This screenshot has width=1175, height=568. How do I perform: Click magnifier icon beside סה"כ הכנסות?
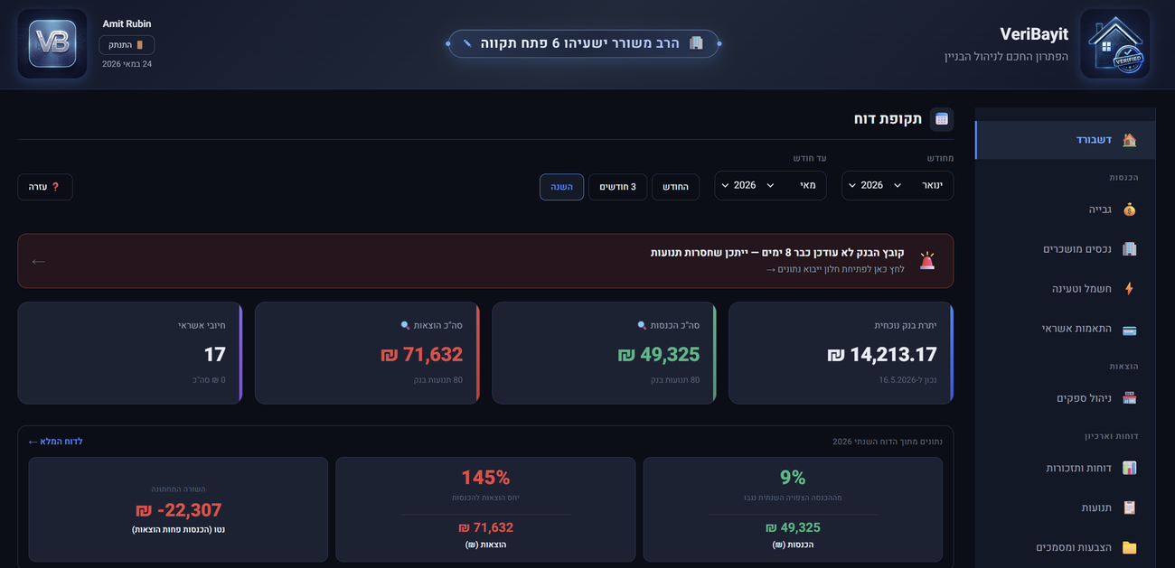(x=642, y=325)
